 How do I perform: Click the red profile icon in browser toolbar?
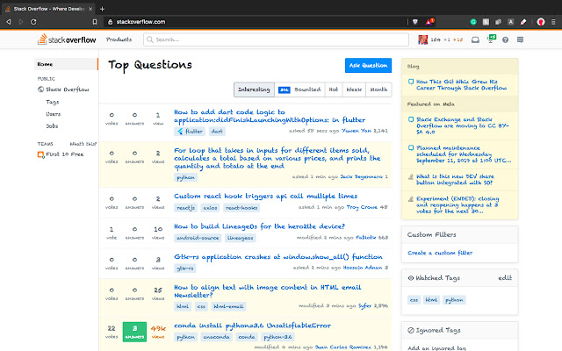541,22
